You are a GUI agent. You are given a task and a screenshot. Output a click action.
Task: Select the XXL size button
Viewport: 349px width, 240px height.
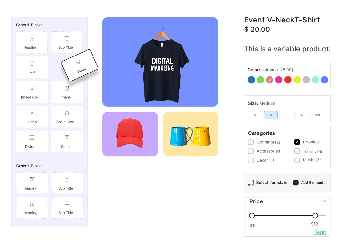pyautogui.click(x=318, y=115)
